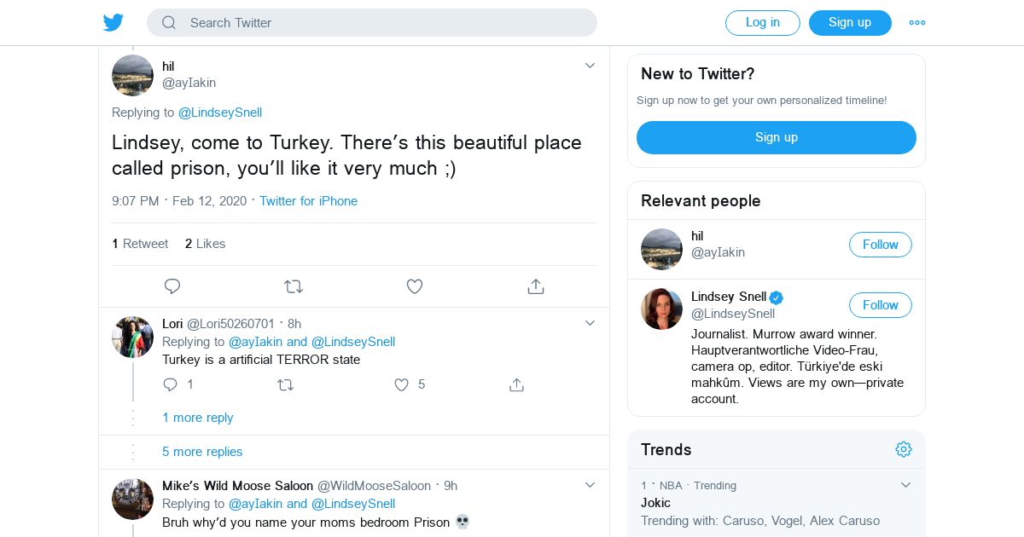Like hil's tweet with heart icon
Image resolution: width=1024 pixels, height=537 pixels.
[415, 286]
